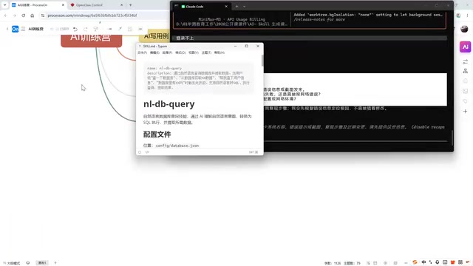Screen dimensions: 473x266
Task: Select the 画布1 canvas tab
Action: point(42,263)
